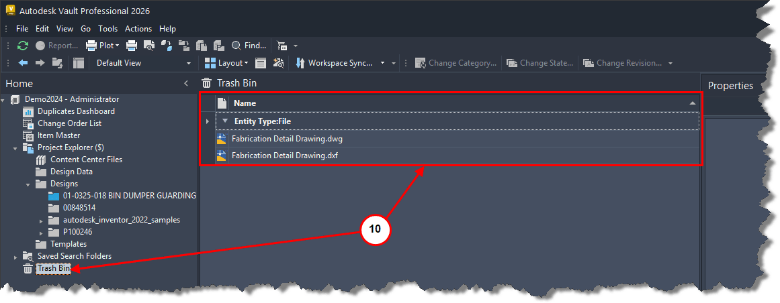The image size is (780, 303).
Task: Open the File menu
Action: [22, 29]
